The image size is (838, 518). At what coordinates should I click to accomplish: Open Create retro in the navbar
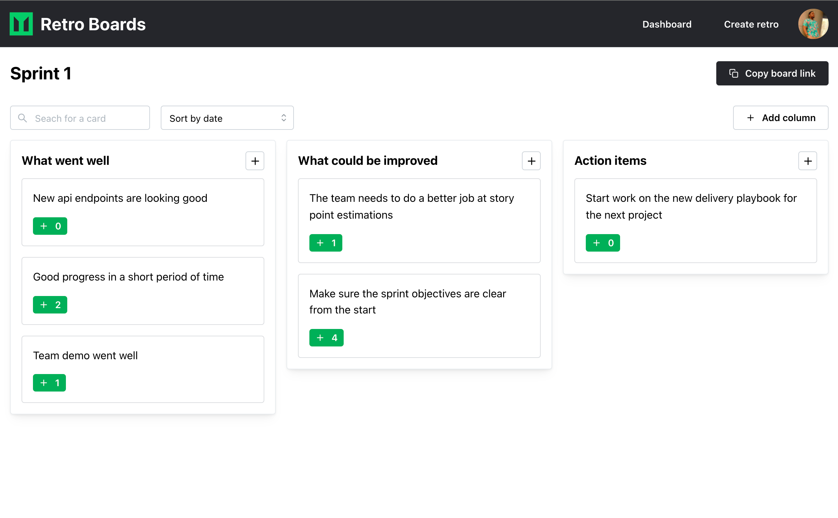751,24
